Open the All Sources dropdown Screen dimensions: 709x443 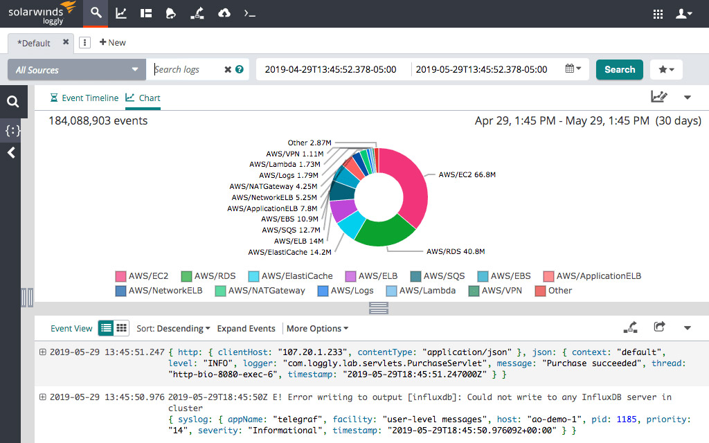click(x=77, y=70)
